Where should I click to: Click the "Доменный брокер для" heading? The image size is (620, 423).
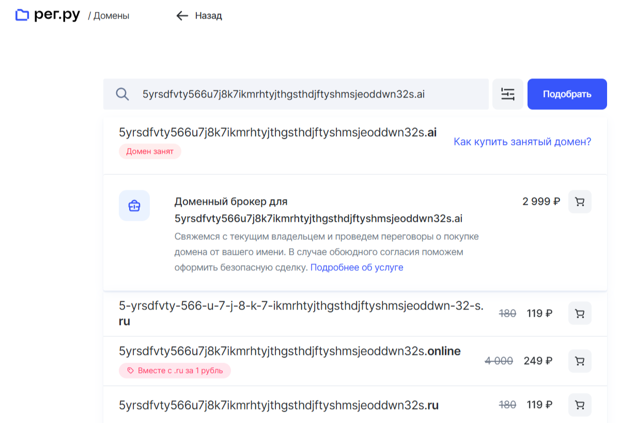[231, 201]
